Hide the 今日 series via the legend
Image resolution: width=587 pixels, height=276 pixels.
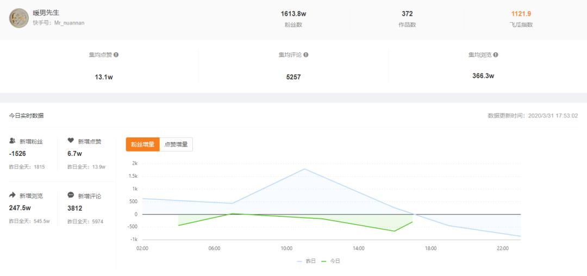click(x=331, y=261)
